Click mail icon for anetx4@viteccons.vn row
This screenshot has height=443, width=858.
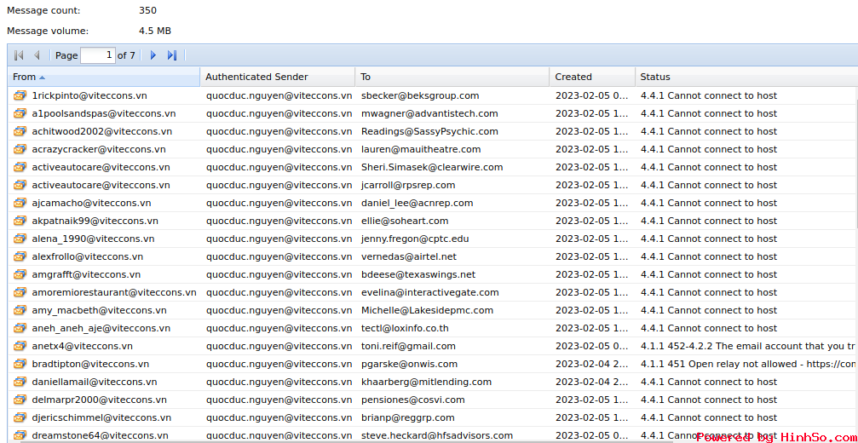20,346
